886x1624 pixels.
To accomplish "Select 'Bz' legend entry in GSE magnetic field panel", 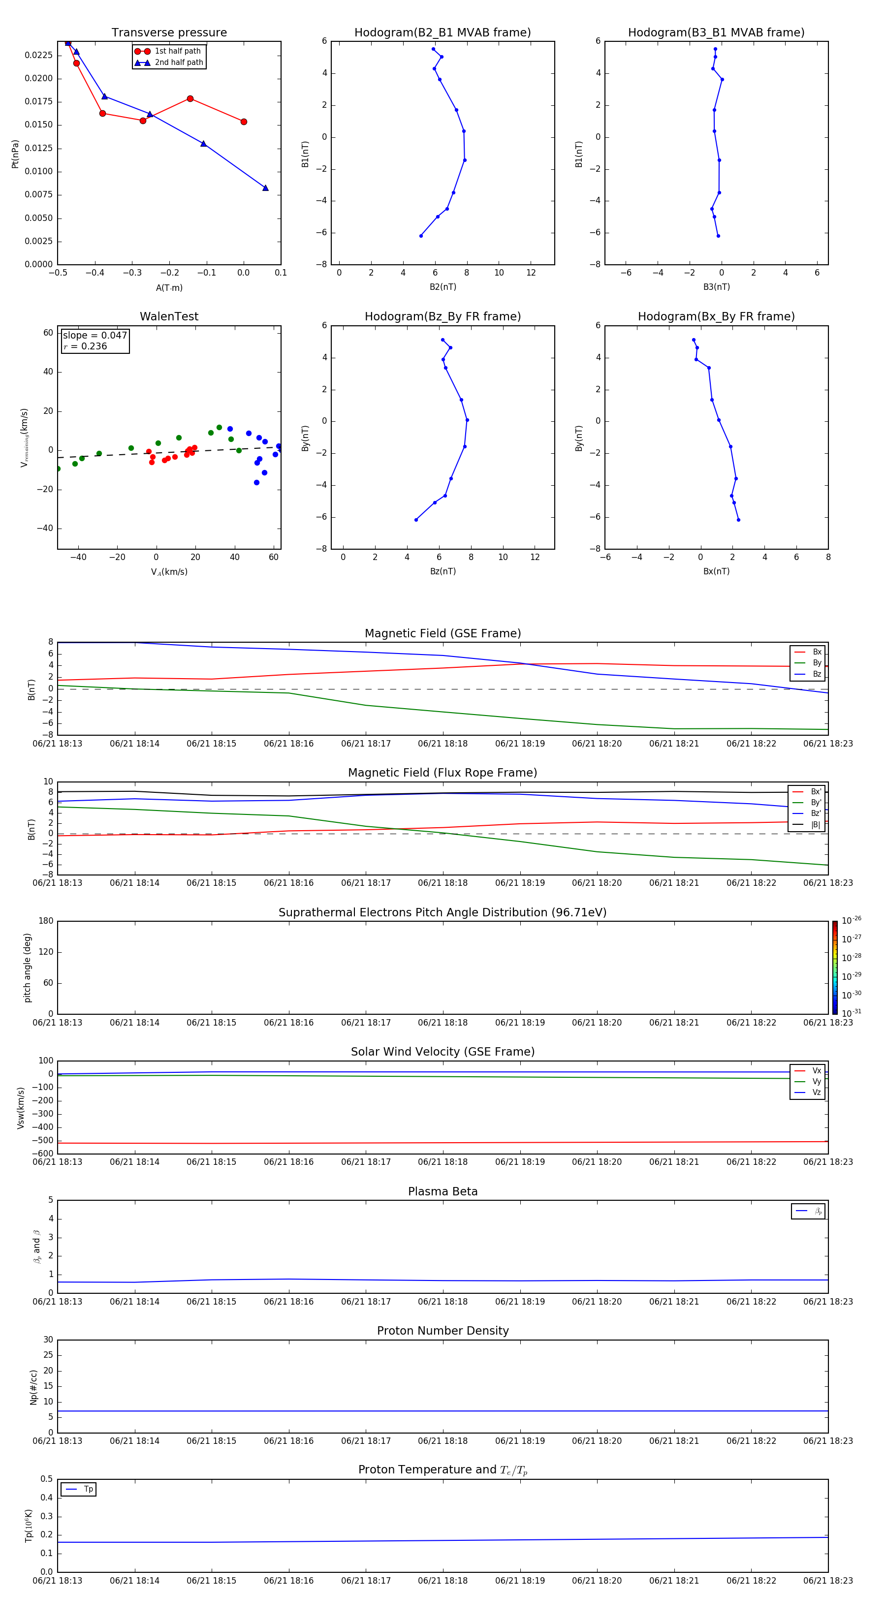I will (x=808, y=675).
